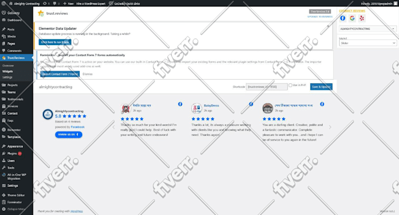Open the Media library icon
The width and height of the screenshot is (399, 215).
[x=4, y=36]
